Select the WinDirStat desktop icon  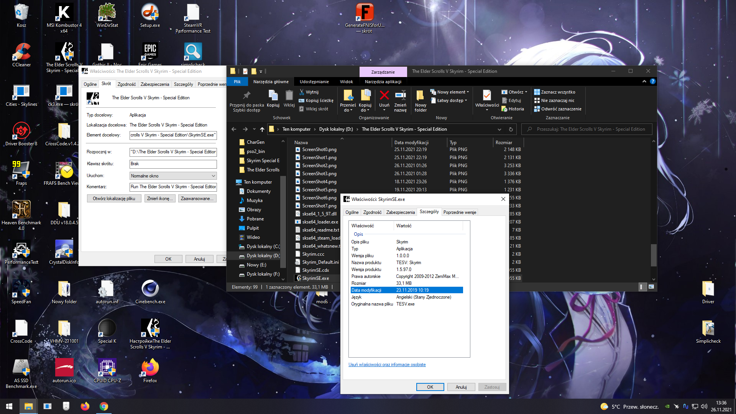(107, 16)
